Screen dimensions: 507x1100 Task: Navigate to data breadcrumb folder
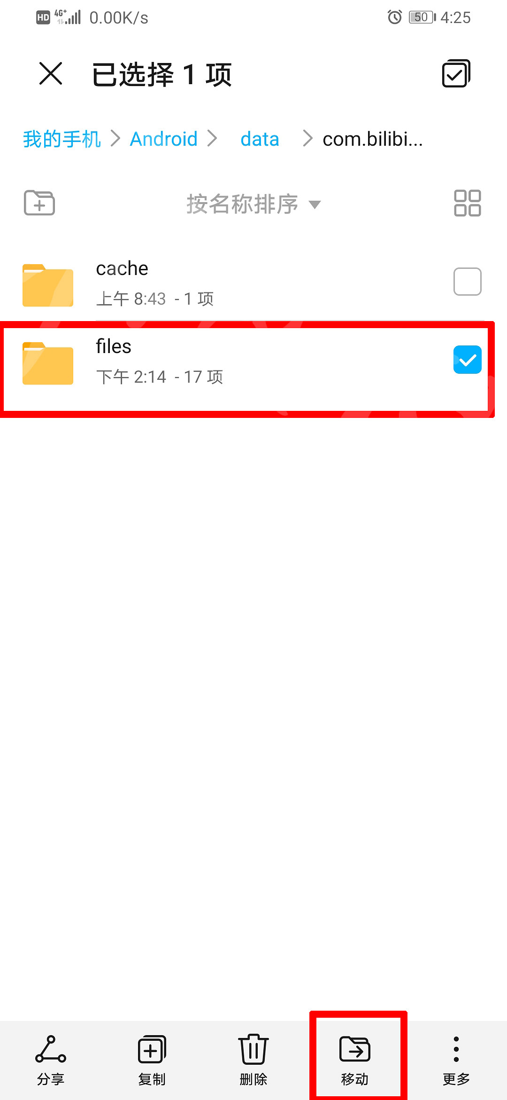coord(260,139)
